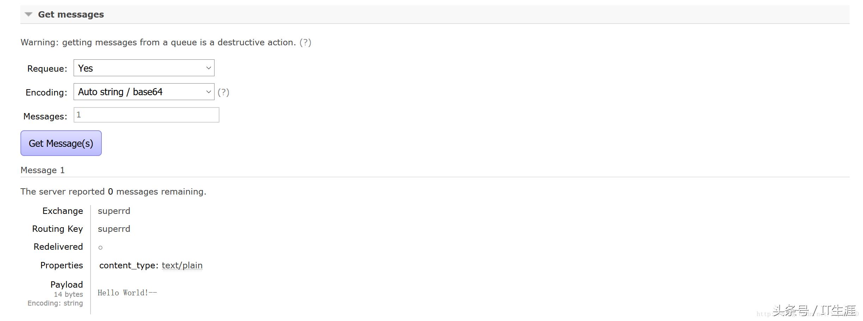The image size is (863, 321).
Task: Open the Encoding dropdown showing Auto string / base64
Action: pos(144,92)
